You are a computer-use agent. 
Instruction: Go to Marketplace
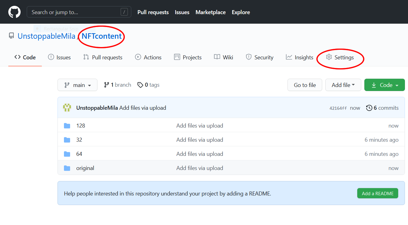tap(211, 12)
